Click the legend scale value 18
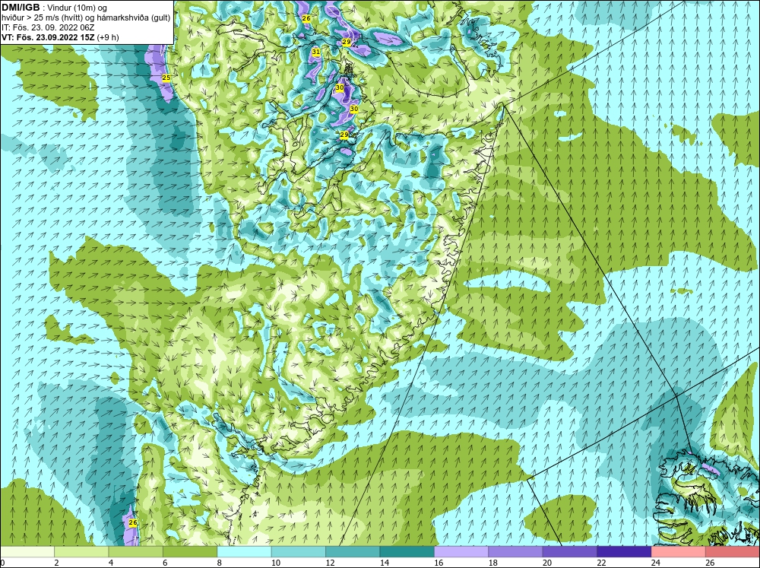This screenshot has height=568, width=760. click(492, 563)
